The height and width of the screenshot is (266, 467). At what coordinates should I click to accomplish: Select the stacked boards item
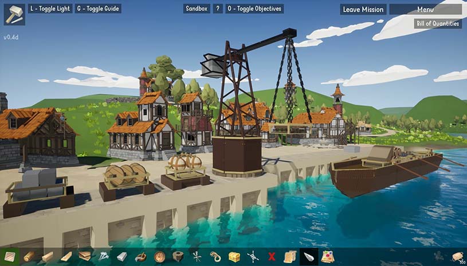85,256
